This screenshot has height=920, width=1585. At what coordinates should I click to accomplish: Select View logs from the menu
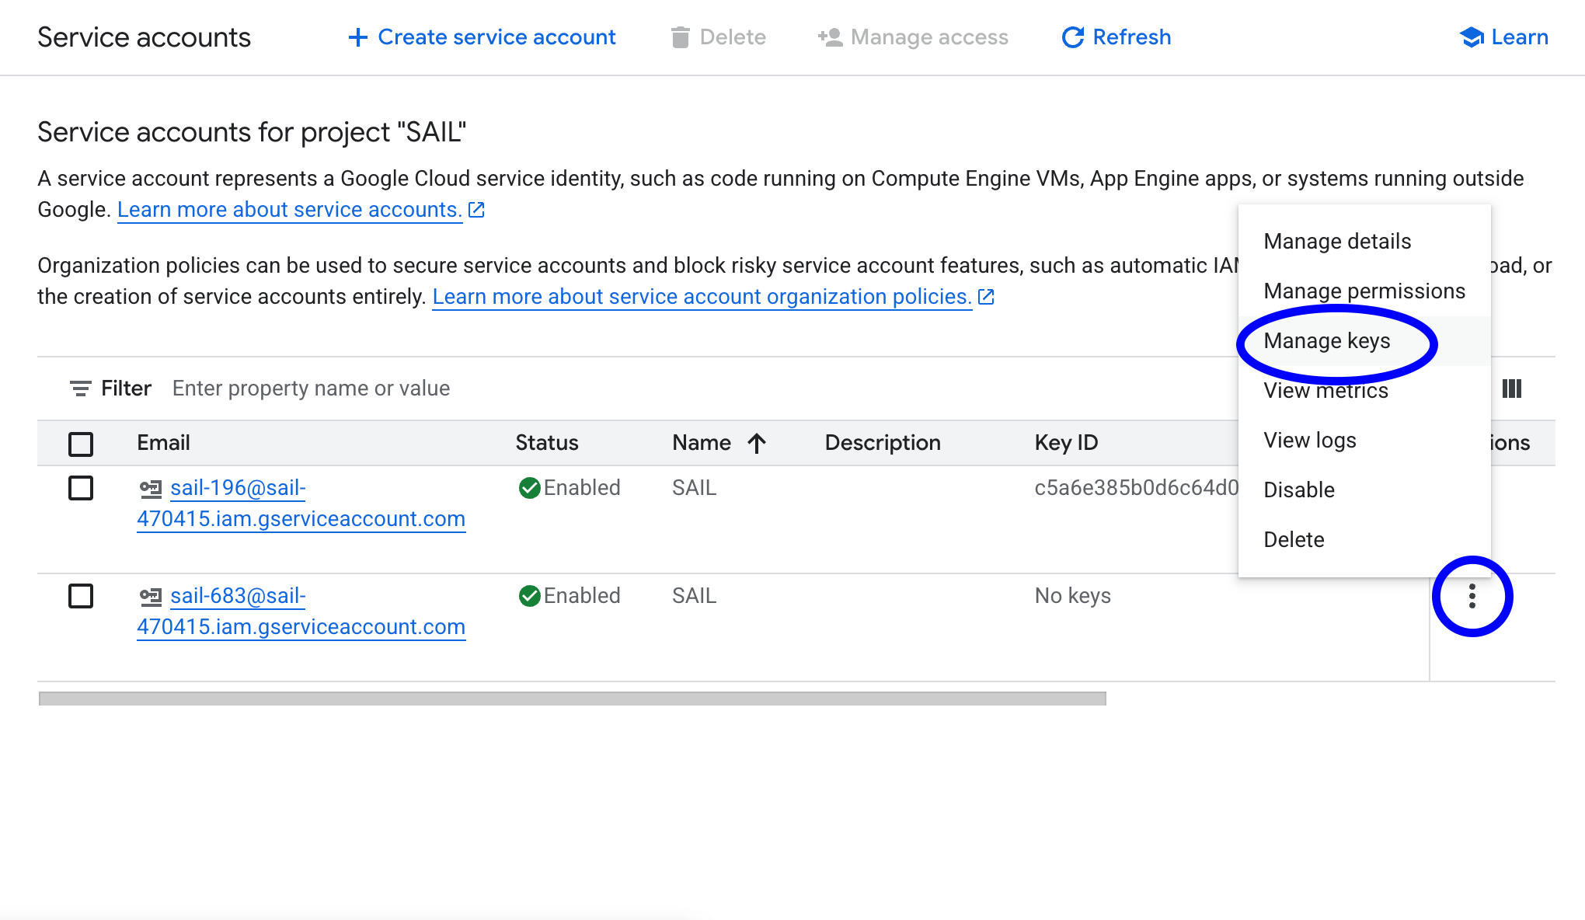point(1308,440)
